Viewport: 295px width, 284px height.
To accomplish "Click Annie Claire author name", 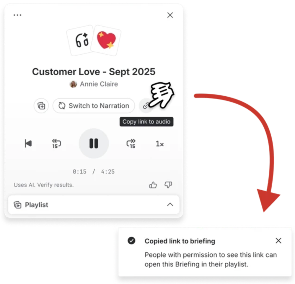I will click(99, 84).
